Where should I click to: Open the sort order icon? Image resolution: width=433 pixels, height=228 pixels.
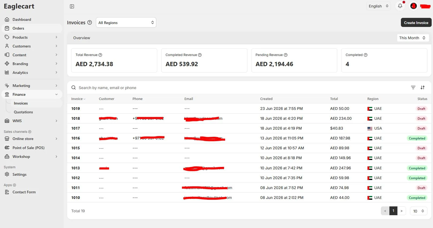pyautogui.click(x=423, y=87)
